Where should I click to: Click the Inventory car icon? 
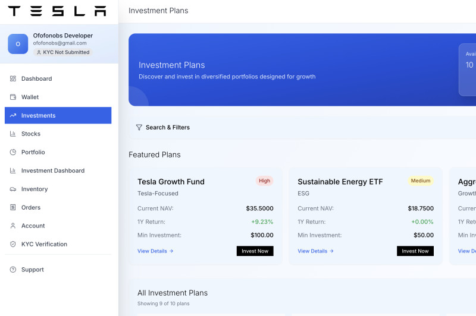[13, 189]
